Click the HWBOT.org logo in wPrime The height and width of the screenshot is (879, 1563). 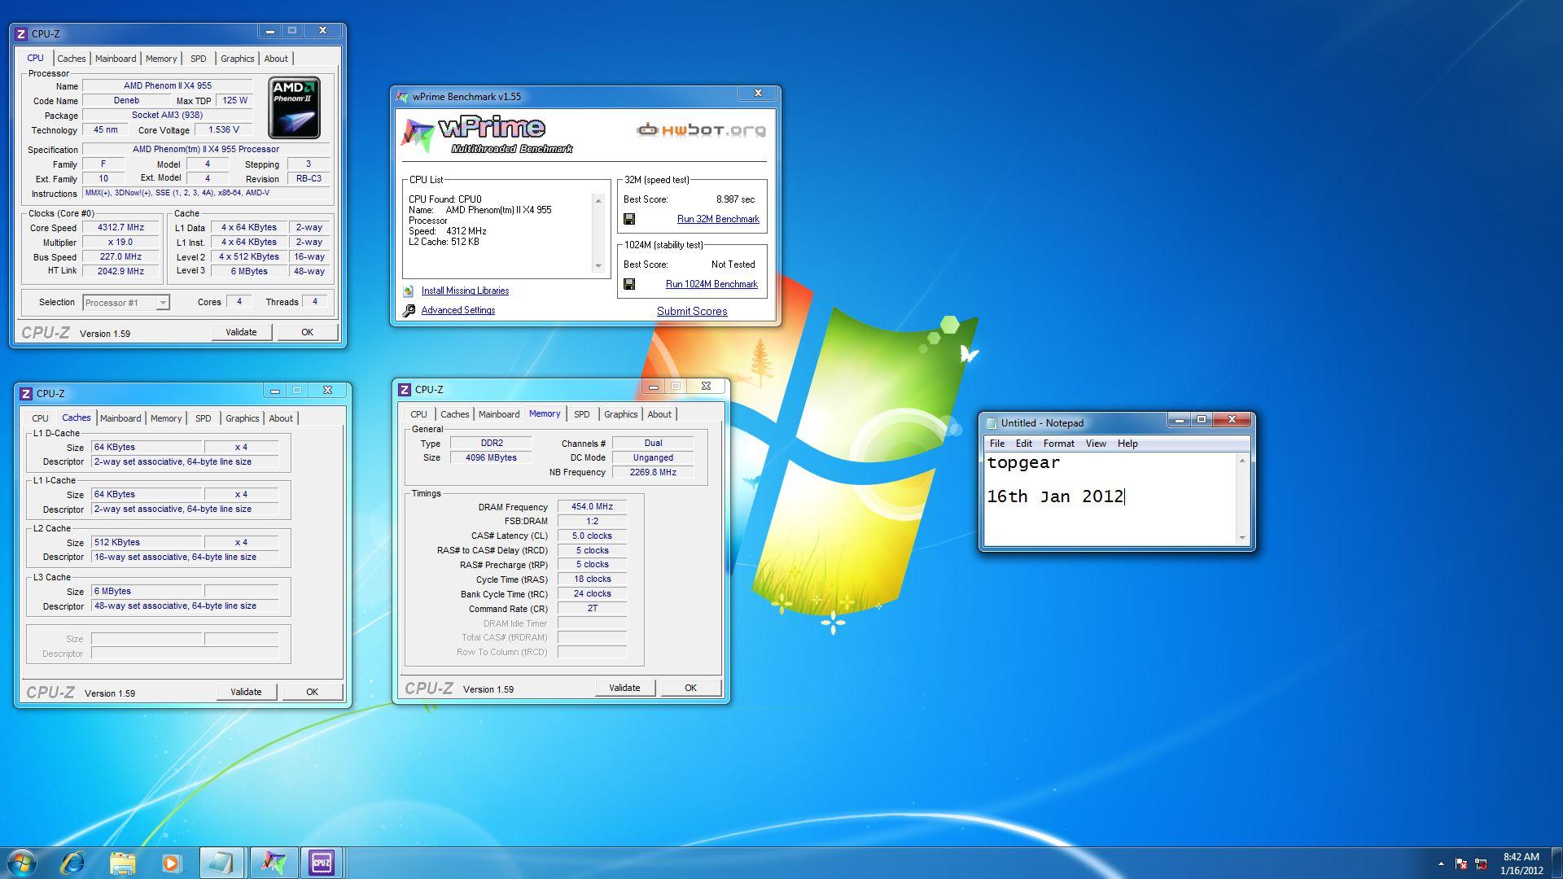(x=701, y=129)
